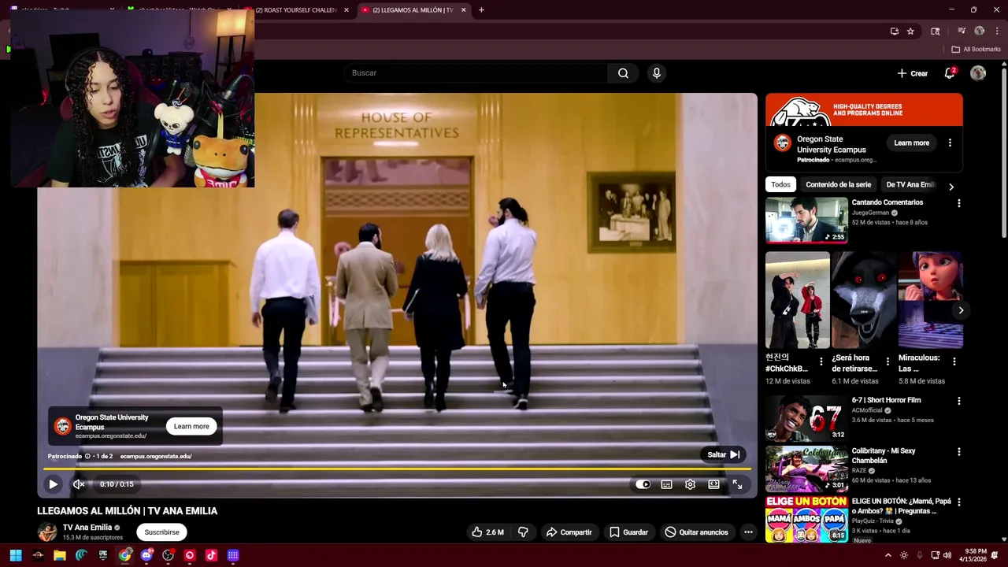Image resolution: width=1008 pixels, height=567 pixels.
Task: Open options for ELIGE UN BOTÓN video
Action: (958, 502)
